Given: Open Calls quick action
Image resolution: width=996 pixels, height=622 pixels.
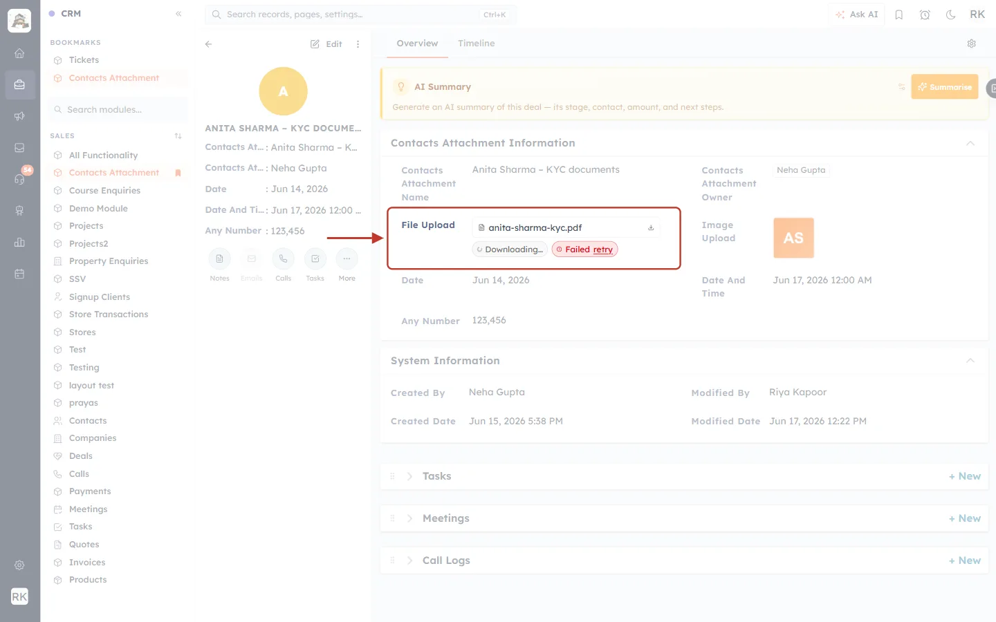Looking at the screenshot, I should coord(283,259).
